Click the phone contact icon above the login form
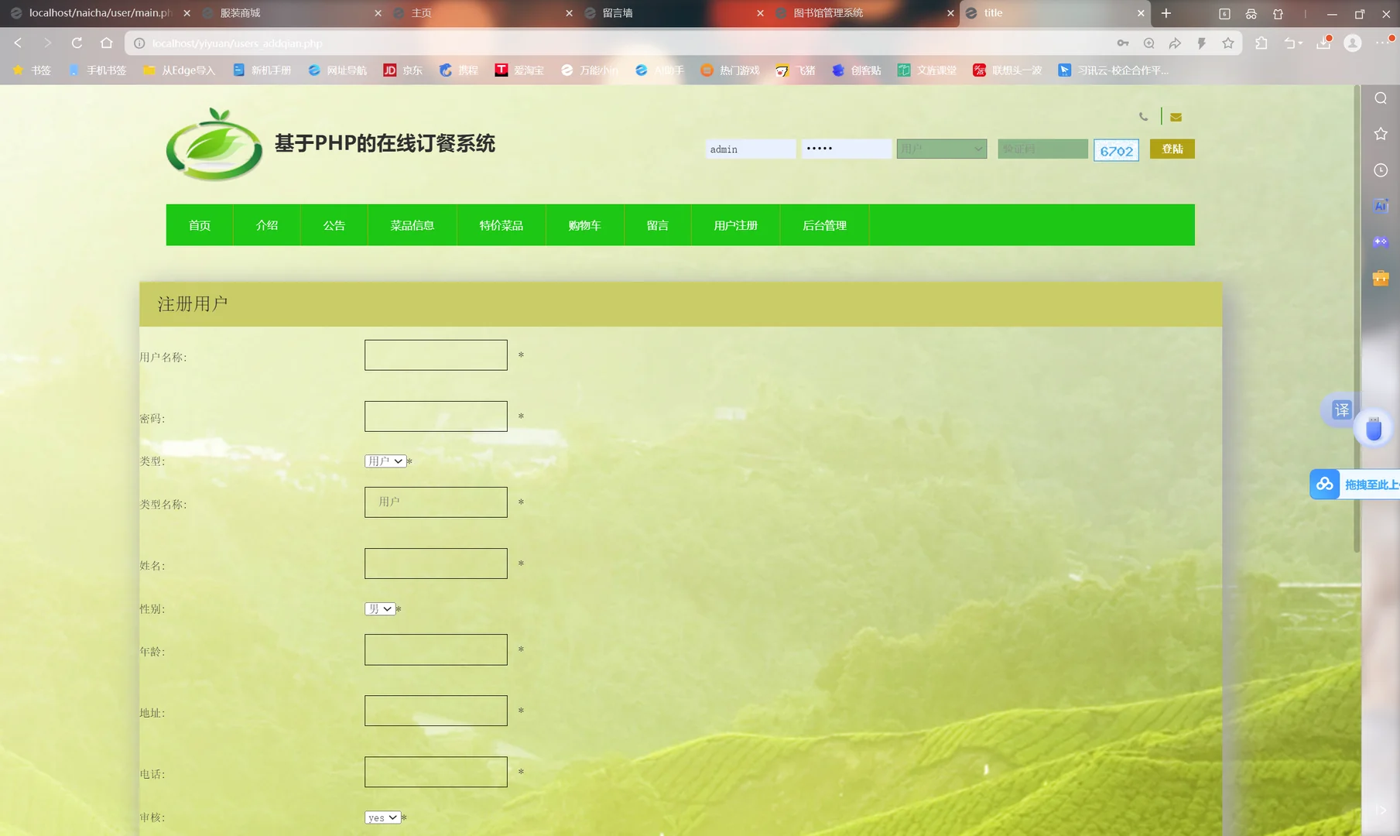This screenshot has height=836, width=1400. pyautogui.click(x=1144, y=116)
